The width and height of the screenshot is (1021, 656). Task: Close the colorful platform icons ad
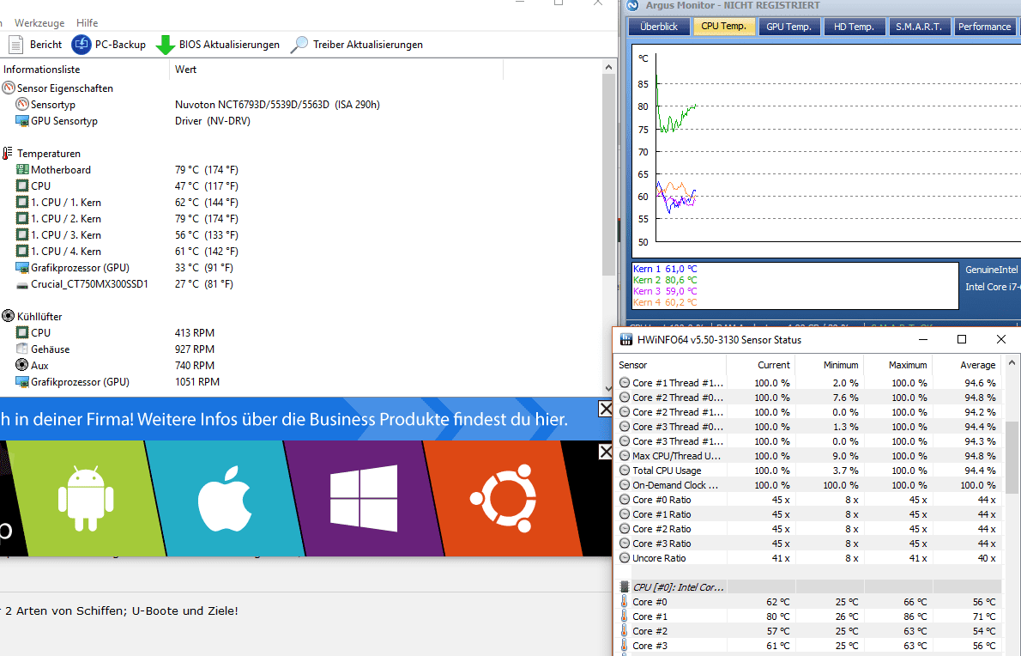(x=606, y=452)
